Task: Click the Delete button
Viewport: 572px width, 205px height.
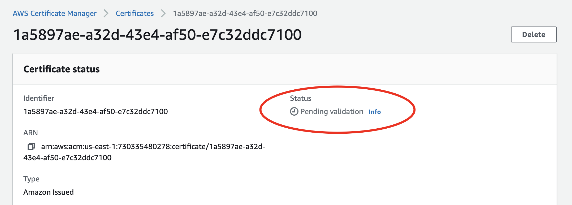Action: click(x=534, y=34)
